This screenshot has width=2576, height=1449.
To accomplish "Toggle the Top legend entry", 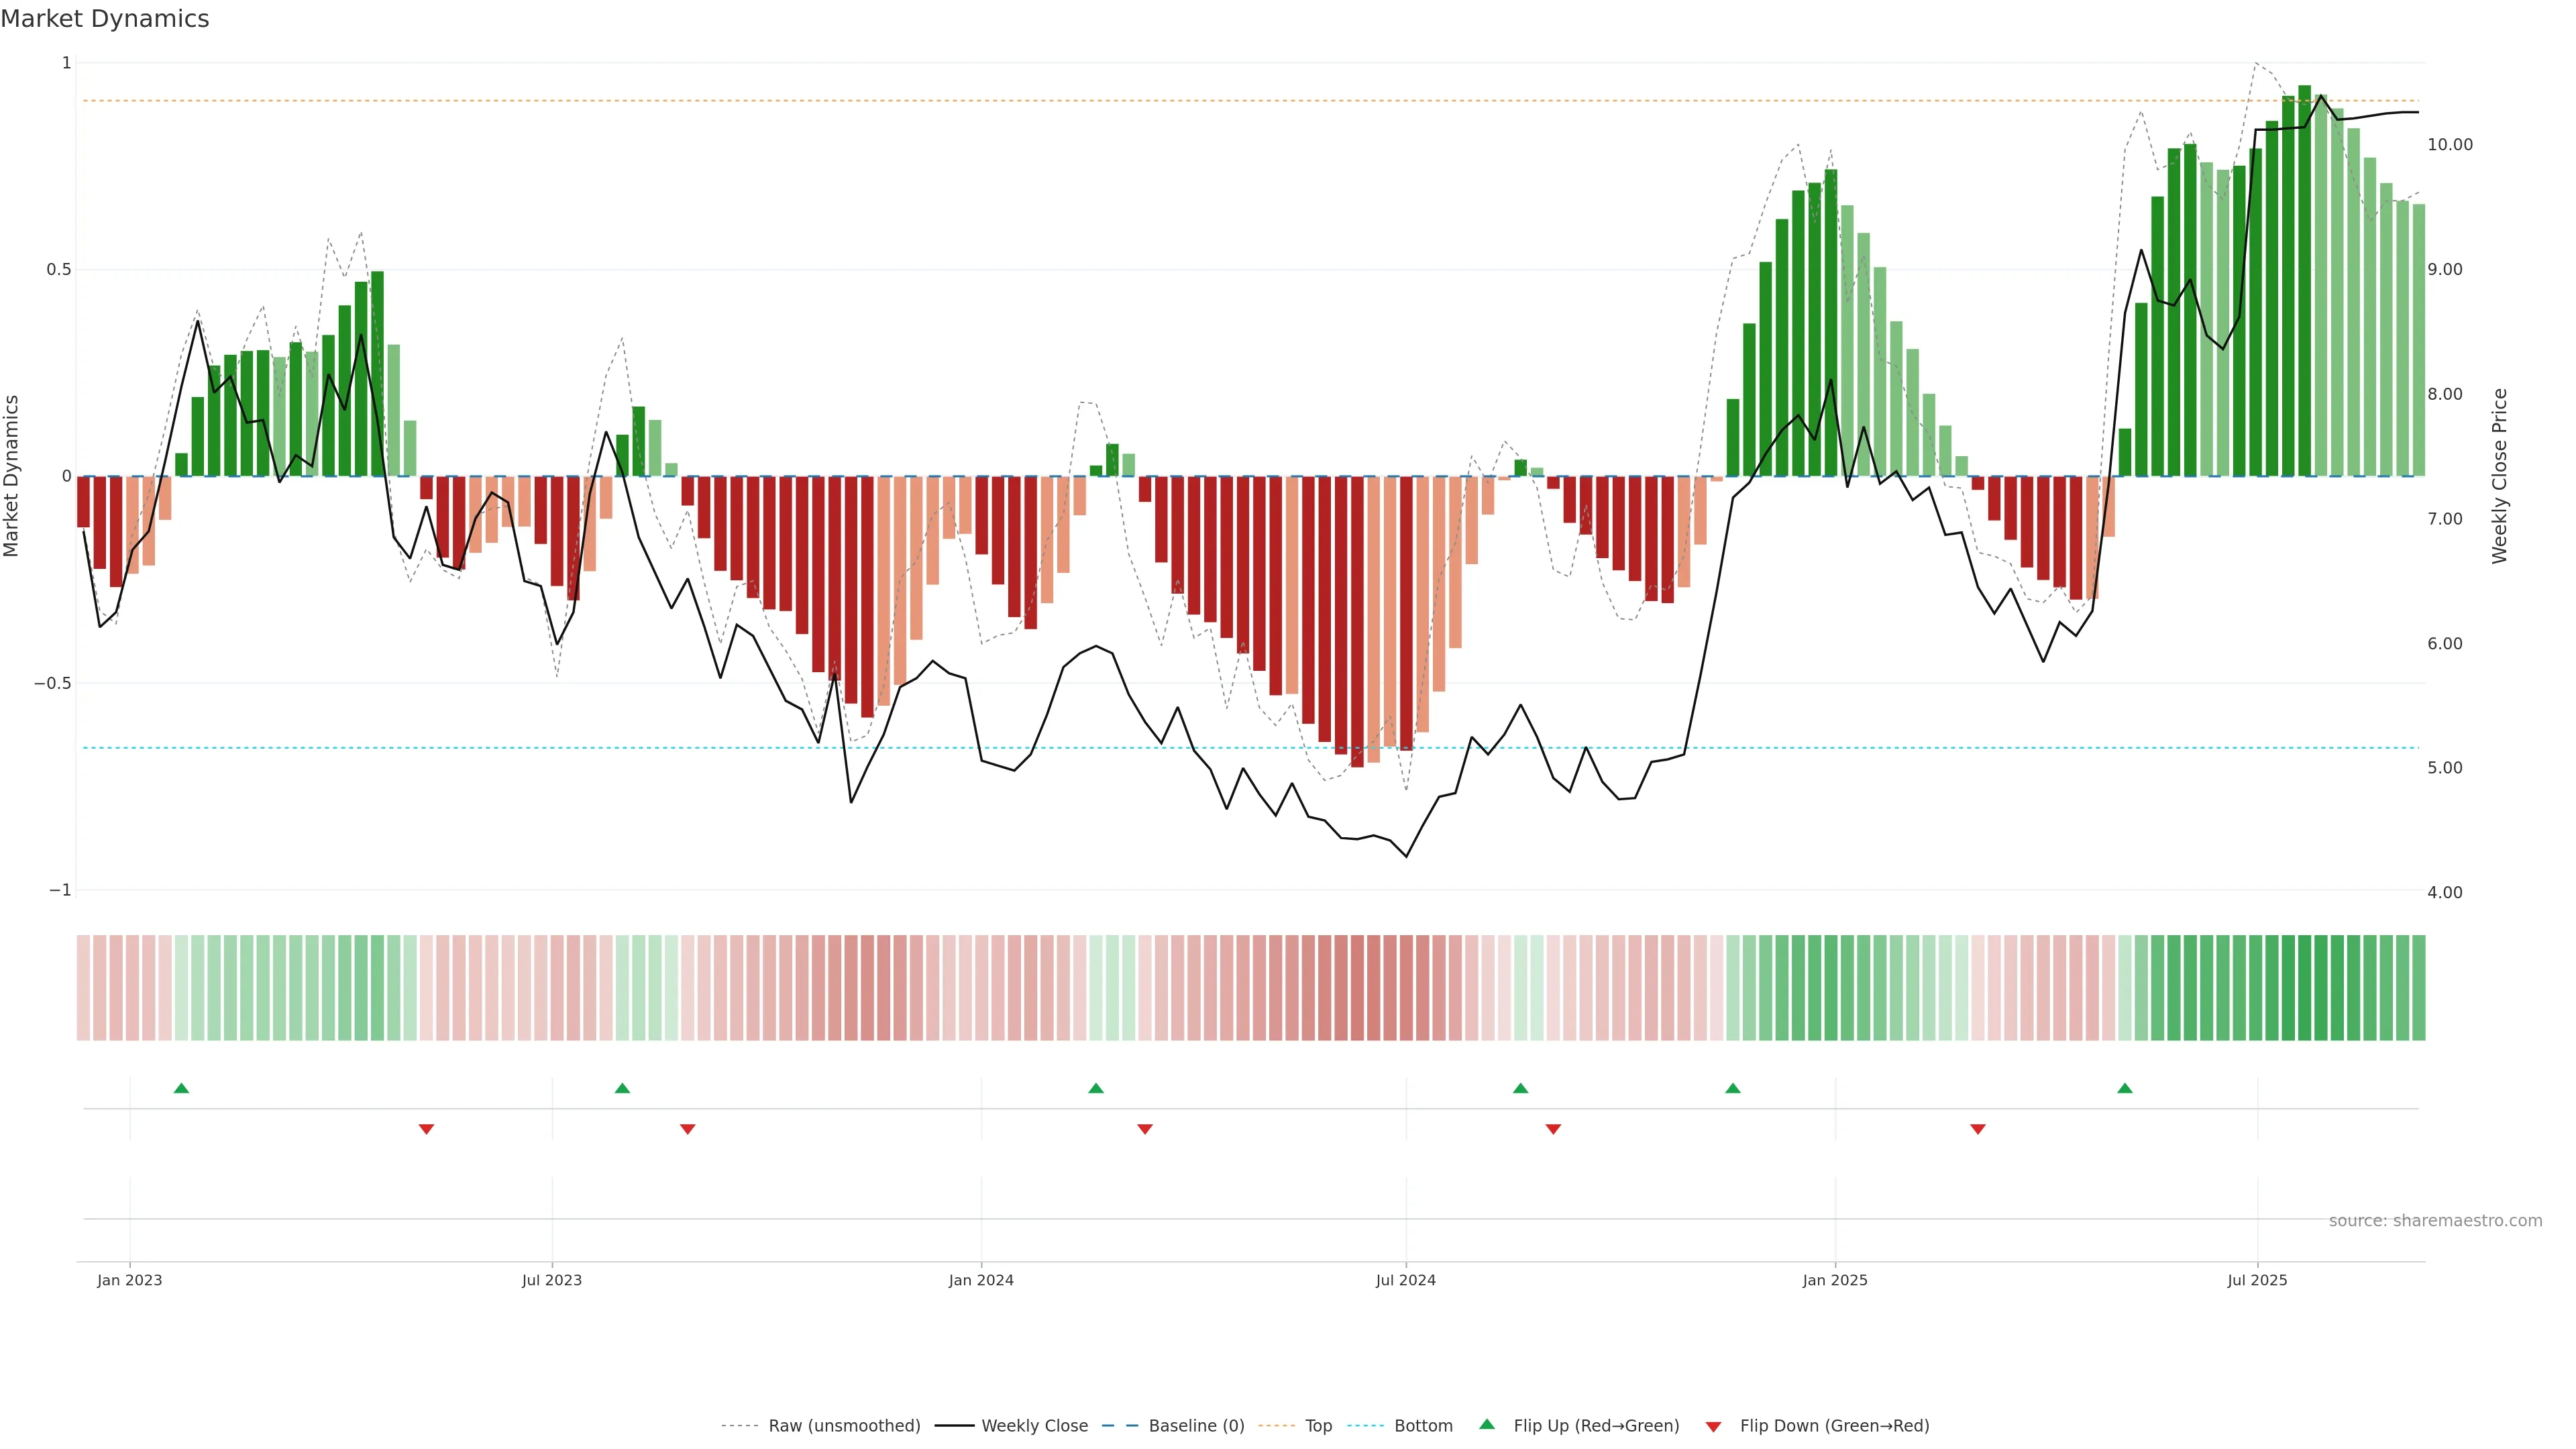I will pos(1318,1426).
